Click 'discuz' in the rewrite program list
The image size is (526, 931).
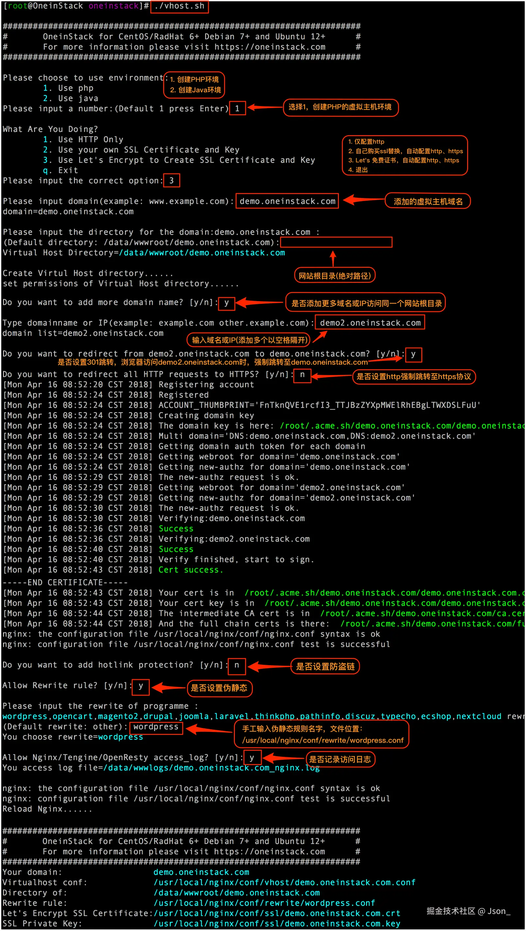point(360,716)
